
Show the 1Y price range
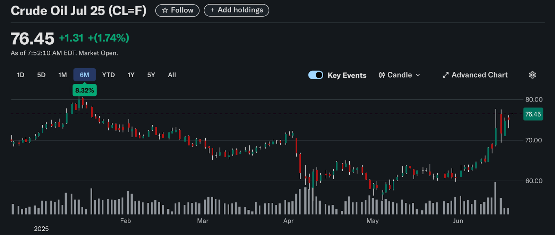click(x=131, y=75)
